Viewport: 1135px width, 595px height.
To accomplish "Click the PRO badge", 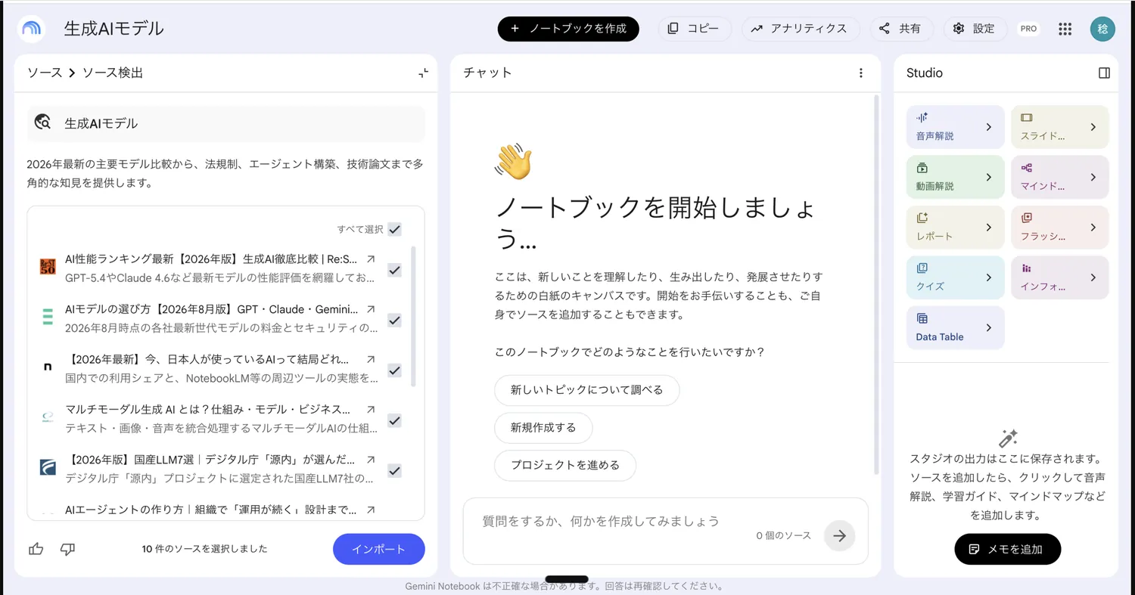I will pos(1028,29).
